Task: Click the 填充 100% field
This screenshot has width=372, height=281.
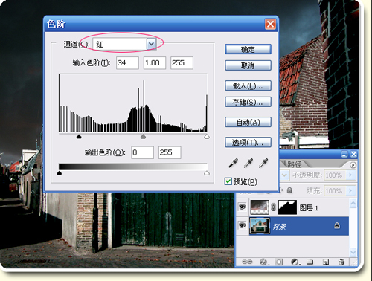Action: 336,190
